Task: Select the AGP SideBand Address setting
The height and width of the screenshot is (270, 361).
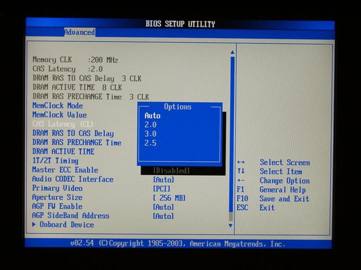Action: [x=71, y=216]
